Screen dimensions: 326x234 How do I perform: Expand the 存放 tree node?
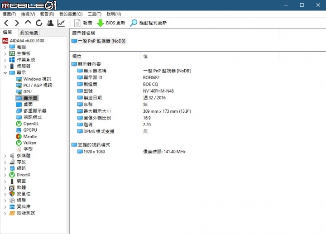pyautogui.click(x=5, y=162)
